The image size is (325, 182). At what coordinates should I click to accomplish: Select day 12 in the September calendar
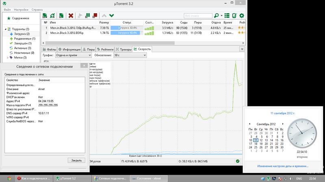tap(261, 140)
